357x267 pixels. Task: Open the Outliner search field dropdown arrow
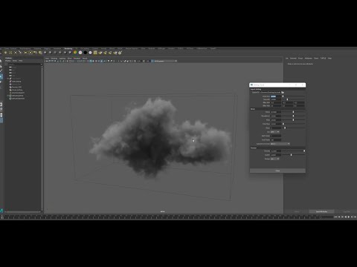(42, 65)
